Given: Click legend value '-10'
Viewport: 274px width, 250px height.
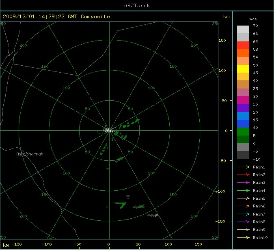Looking at the screenshot, I should pyautogui.click(x=257, y=159).
